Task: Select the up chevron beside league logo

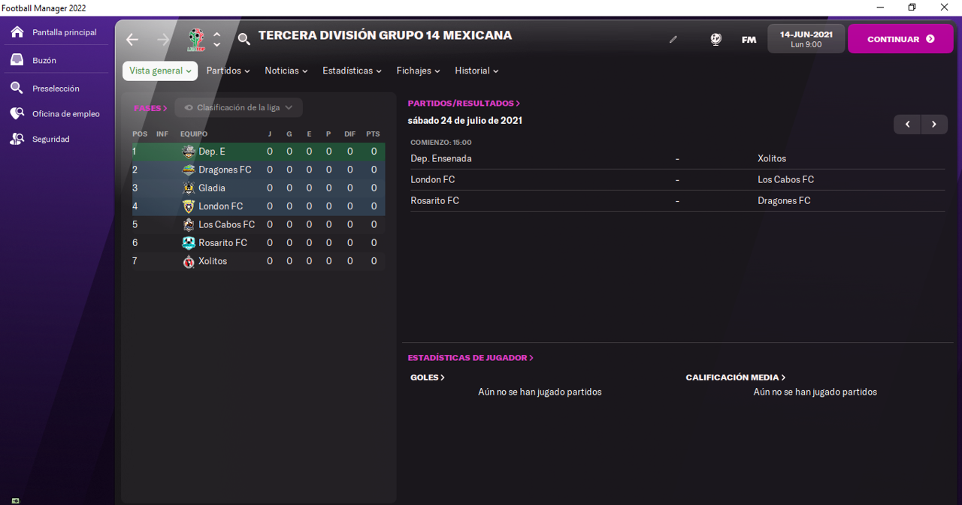Action: click(217, 34)
